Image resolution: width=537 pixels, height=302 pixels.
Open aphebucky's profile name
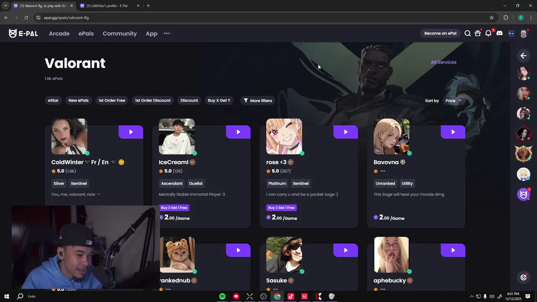(390, 281)
